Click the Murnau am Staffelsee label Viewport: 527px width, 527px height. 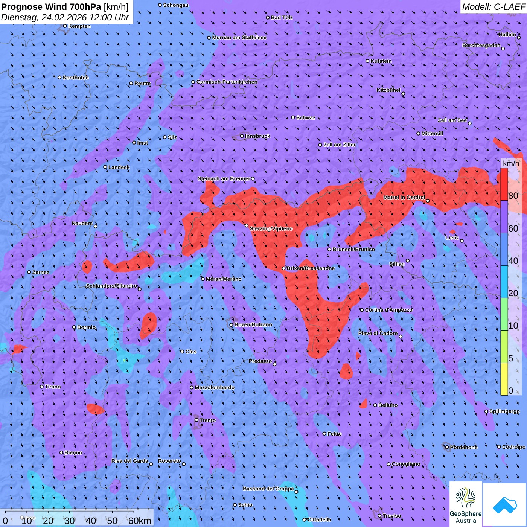coord(239,37)
